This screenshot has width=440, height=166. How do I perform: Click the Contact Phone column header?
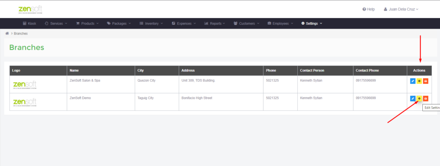[x=380, y=71]
